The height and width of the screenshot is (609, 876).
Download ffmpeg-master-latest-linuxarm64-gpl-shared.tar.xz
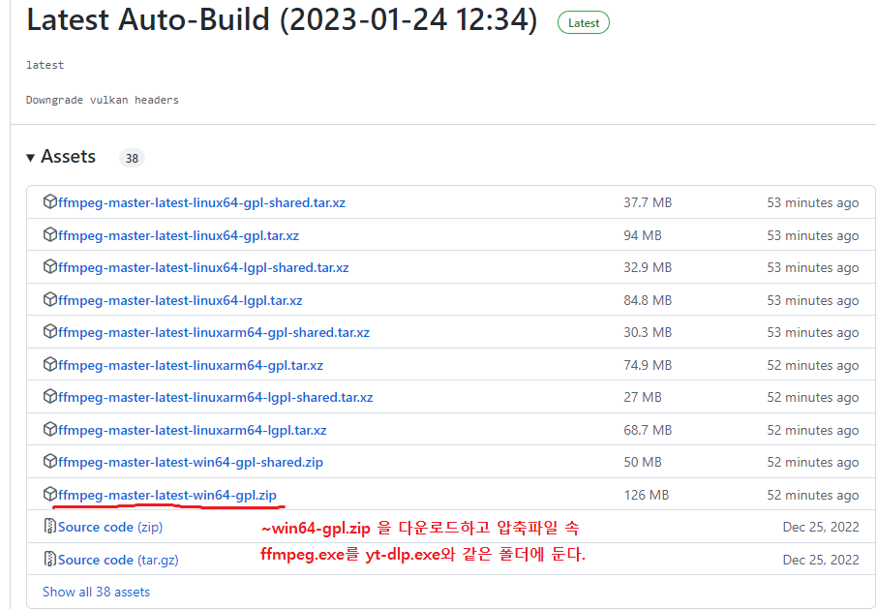point(214,332)
